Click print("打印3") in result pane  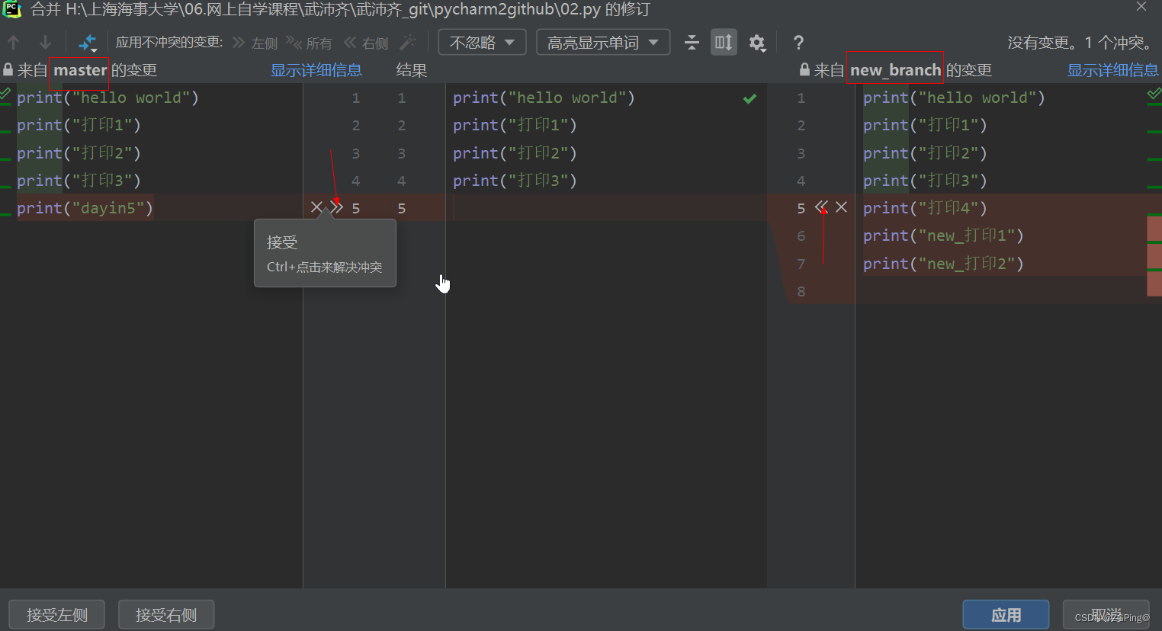[x=515, y=181]
